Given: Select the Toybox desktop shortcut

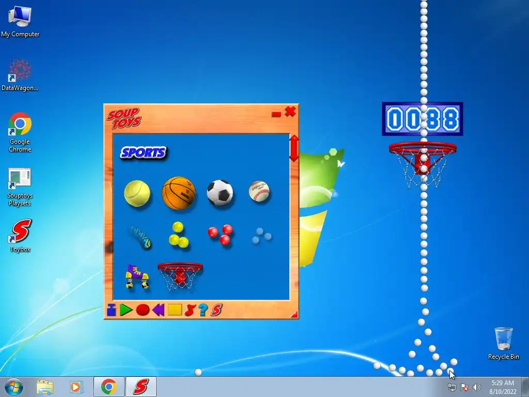Looking at the screenshot, I should [20, 236].
